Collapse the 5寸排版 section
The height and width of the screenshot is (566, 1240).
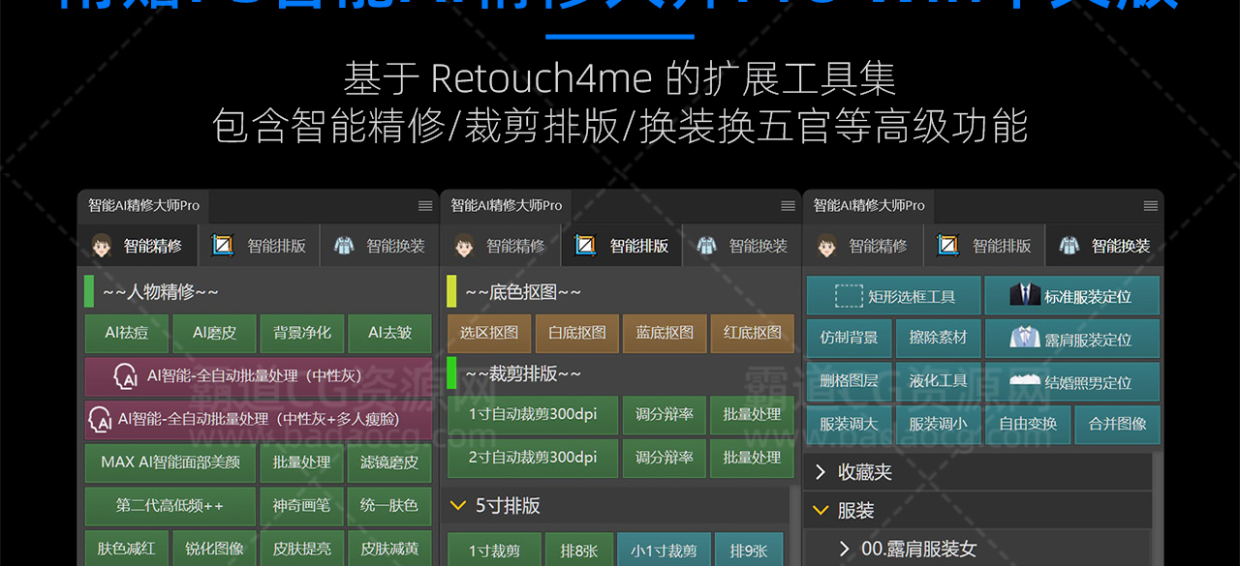pyautogui.click(x=458, y=505)
